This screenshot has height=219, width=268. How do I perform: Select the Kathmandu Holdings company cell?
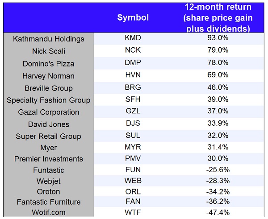(49, 39)
